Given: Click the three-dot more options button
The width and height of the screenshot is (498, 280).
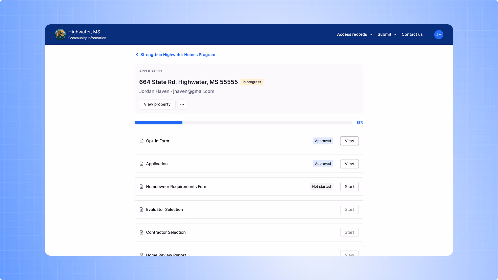Looking at the screenshot, I should [x=182, y=104].
